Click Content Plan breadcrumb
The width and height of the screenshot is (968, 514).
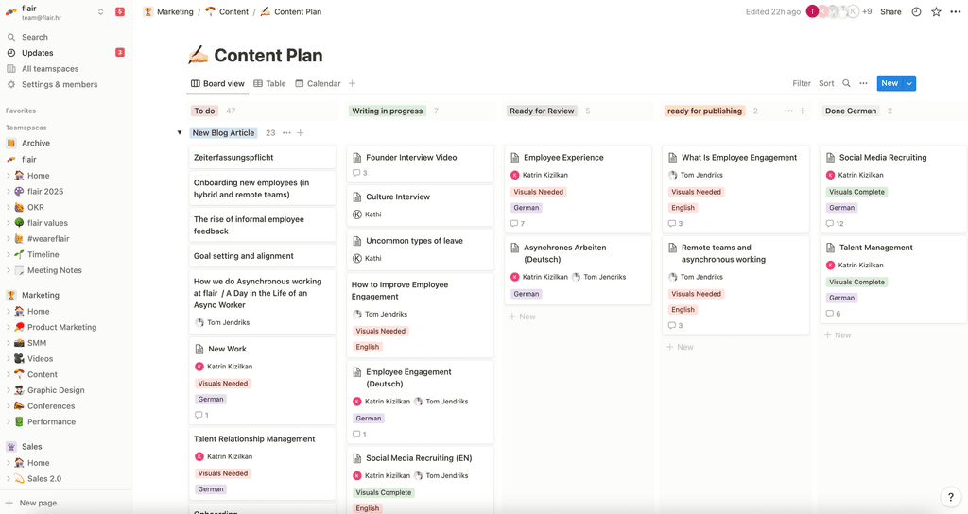click(x=291, y=11)
